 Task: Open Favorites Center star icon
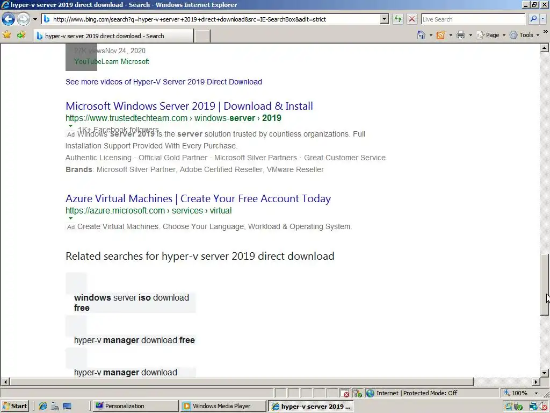point(6,35)
